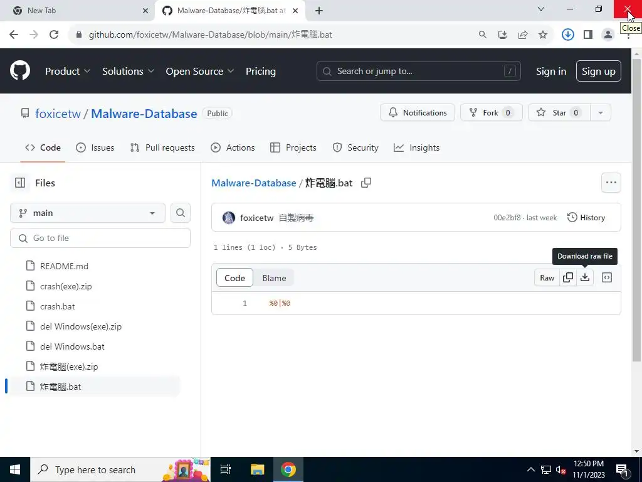Switch to Code view toggle

pyautogui.click(x=234, y=278)
